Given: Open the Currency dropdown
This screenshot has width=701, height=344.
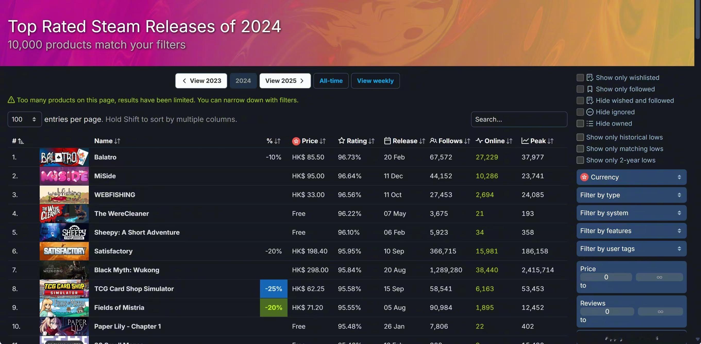Looking at the screenshot, I should click(631, 177).
